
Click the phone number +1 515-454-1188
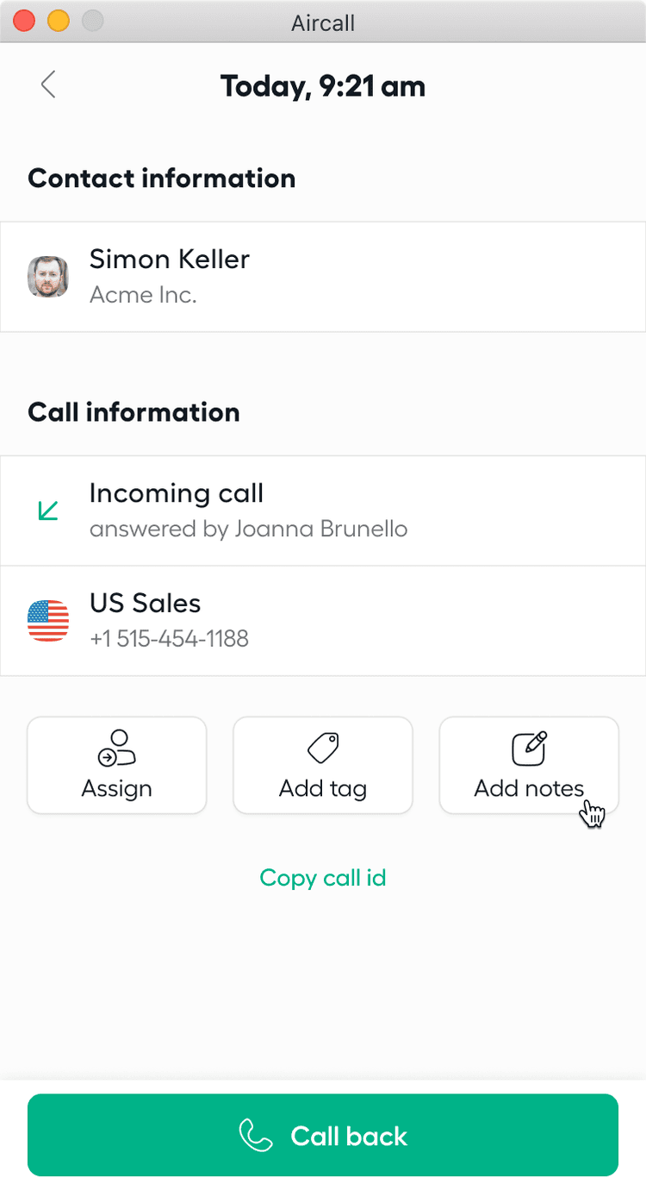click(x=169, y=639)
